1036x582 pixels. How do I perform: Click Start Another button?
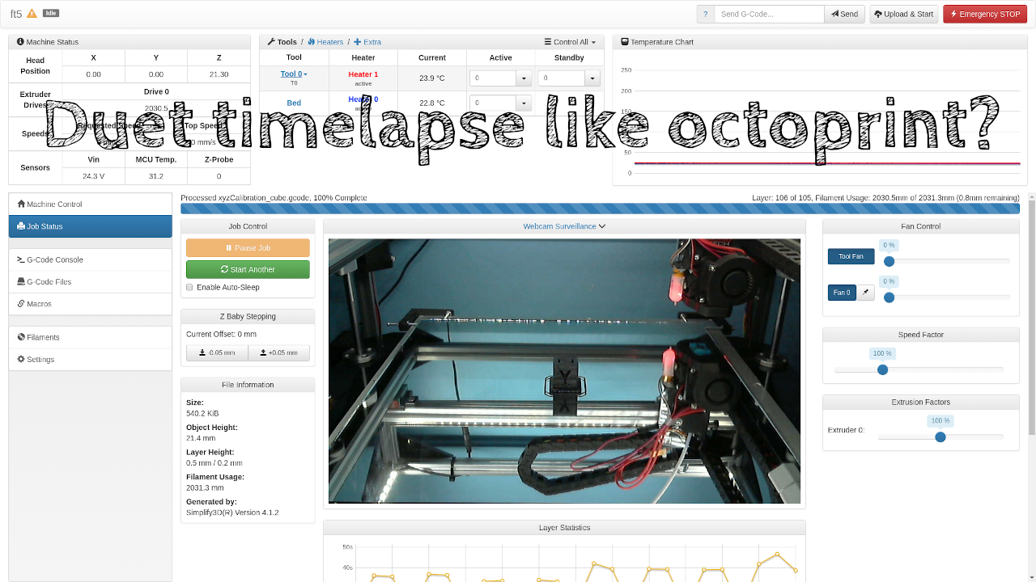(248, 269)
